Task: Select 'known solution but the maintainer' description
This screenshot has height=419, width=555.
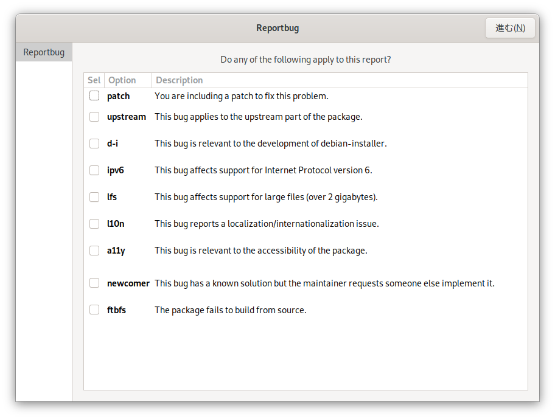Action: (x=324, y=283)
